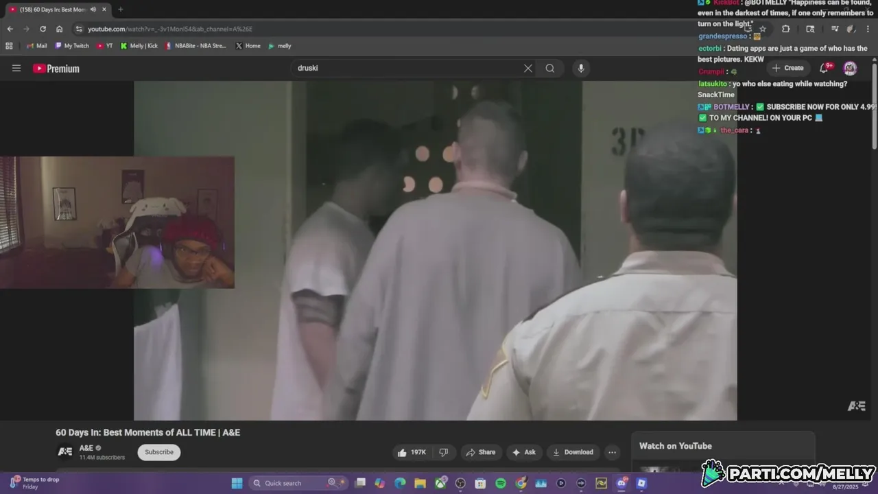Viewport: 878px width, 494px height.
Task: Open the YT bookmark
Action: (x=105, y=46)
